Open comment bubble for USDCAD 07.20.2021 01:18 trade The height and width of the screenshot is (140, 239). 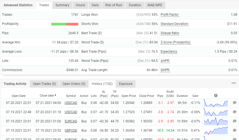click(235, 112)
